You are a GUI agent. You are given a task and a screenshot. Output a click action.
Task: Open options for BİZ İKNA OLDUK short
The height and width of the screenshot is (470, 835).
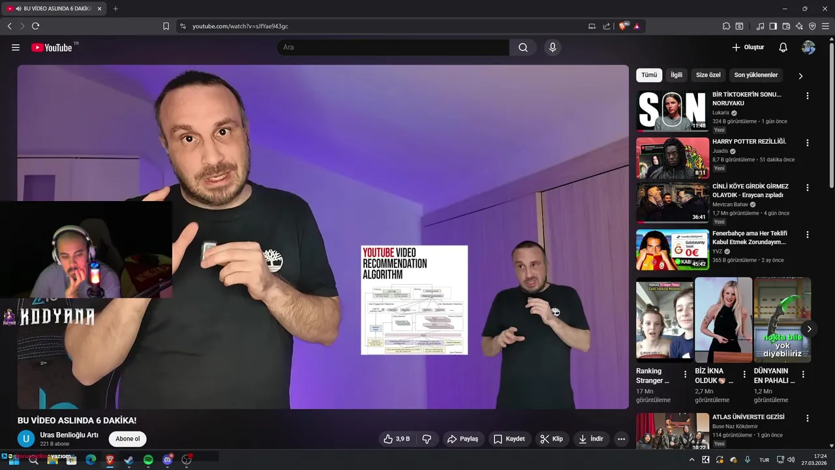[x=744, y=375]
